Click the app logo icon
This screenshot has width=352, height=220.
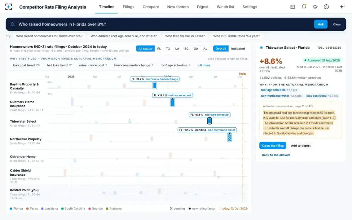(x=9, y=7)
